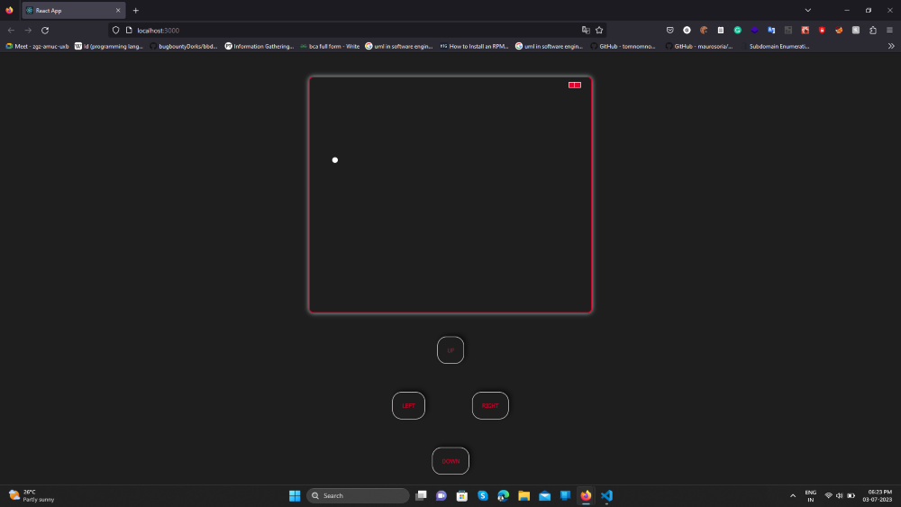Click the DOWN game control button
901x507 pixels.
(x=450, y=460)
